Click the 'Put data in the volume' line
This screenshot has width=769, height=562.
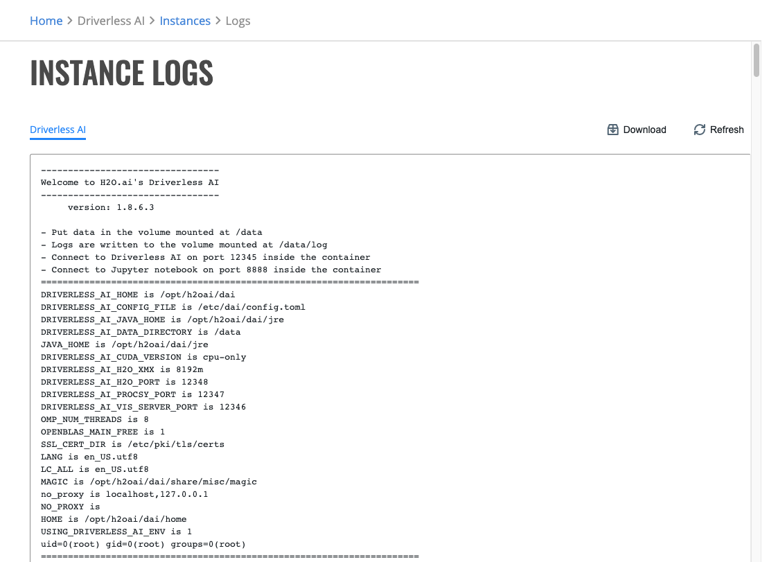click(152, 232)
